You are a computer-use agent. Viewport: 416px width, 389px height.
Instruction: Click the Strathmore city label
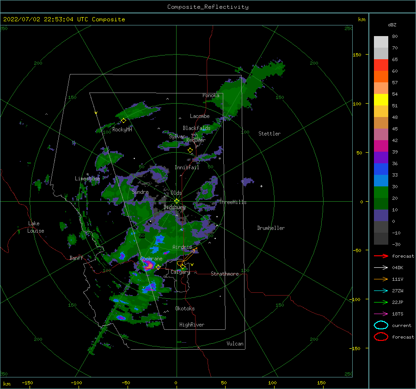(225, 274)
